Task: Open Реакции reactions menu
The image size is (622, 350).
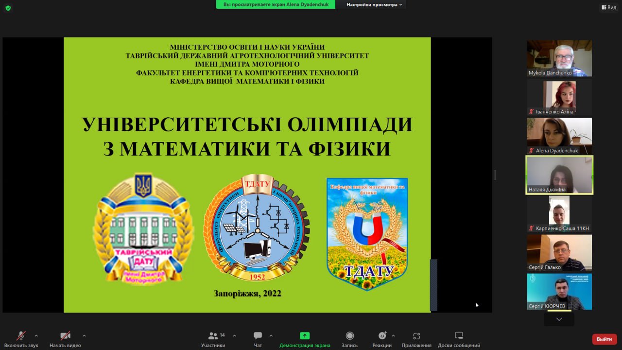Action: 382,339
